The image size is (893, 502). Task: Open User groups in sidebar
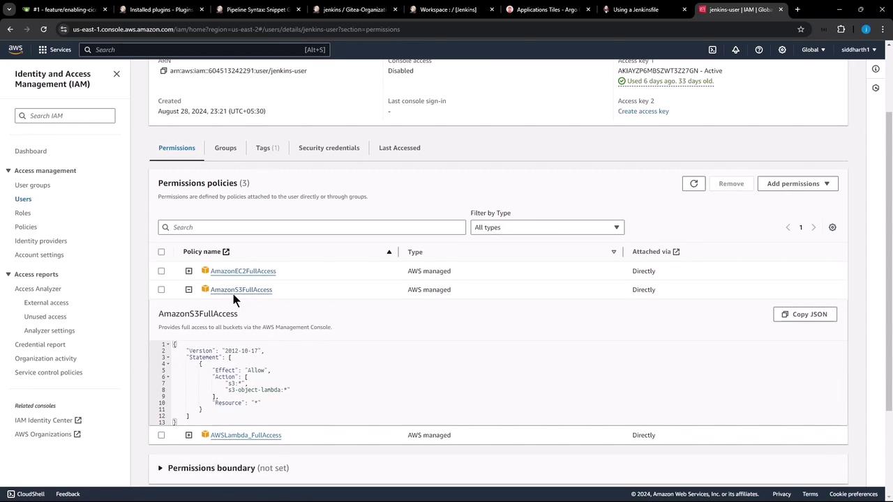coord(33,185)
